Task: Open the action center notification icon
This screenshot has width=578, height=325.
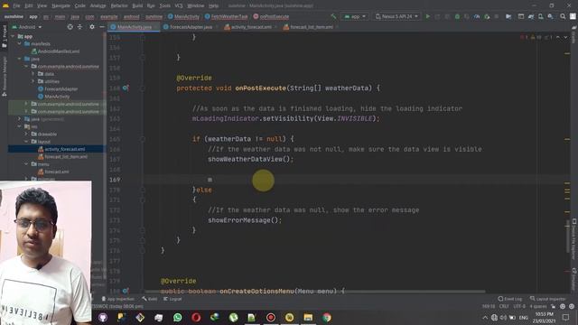Action: coord(566,317)
